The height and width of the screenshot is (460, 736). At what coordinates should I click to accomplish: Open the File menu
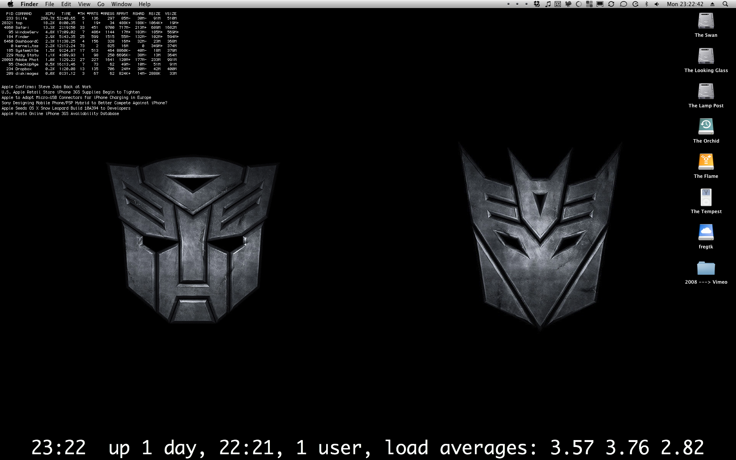coord(49,4)
